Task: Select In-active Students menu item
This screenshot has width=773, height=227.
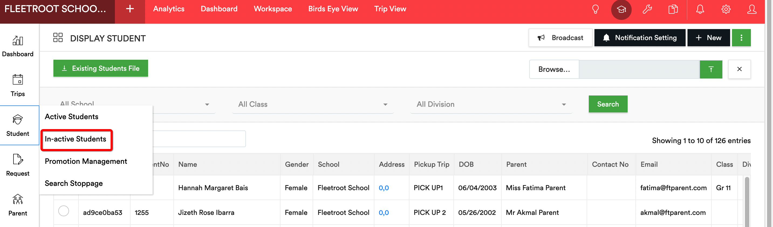Action: pyautogui.click(x=75, y=139)
